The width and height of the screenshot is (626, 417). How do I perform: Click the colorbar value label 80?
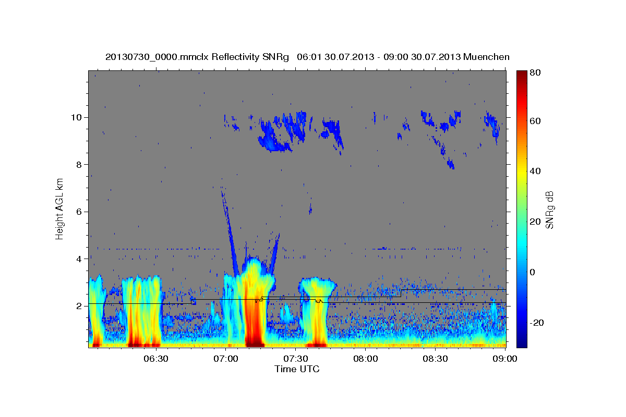[x=535, y=73]
